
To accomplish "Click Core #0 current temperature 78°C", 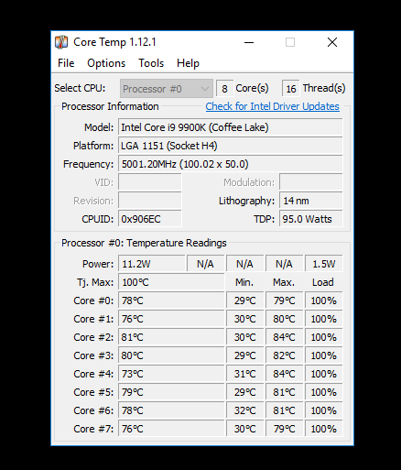I will tap(171, 301).
